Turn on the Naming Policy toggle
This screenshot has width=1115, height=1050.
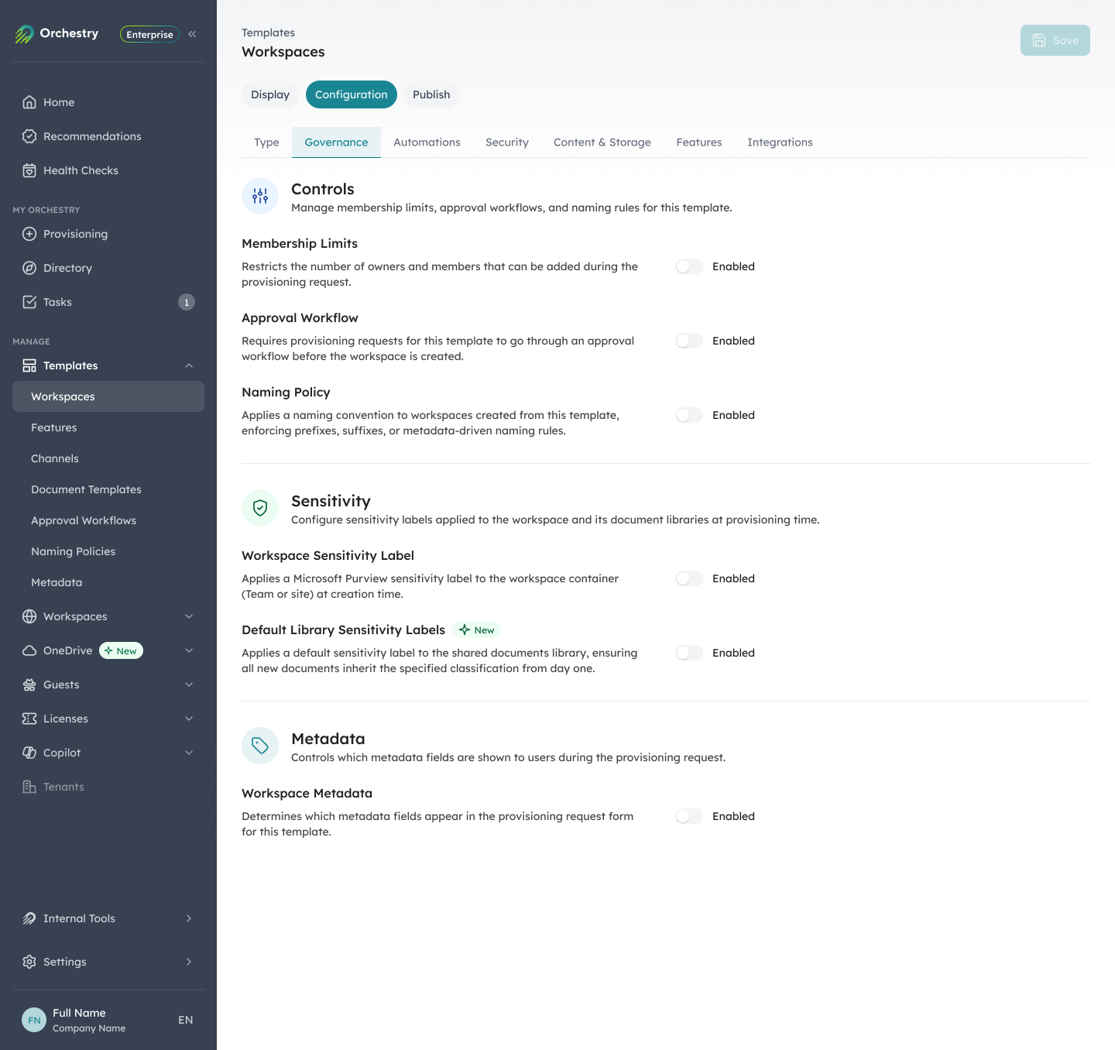click(x=689, y=415)
